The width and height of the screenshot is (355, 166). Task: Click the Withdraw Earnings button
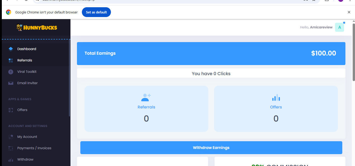click(x=211, y=148)
